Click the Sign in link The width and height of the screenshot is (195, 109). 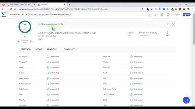click(177, 15)
